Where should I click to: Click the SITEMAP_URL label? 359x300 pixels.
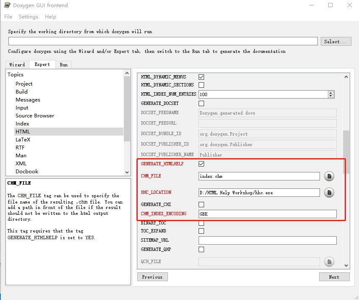point(155,240)
